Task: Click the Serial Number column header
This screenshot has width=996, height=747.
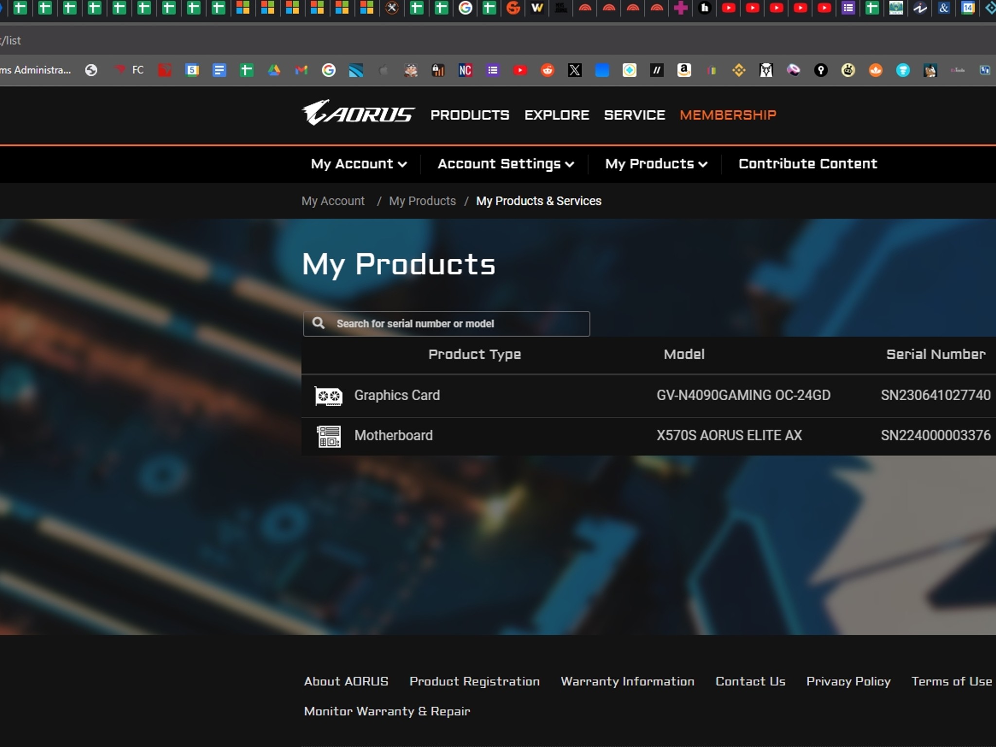Action: (x=936, y=355)
